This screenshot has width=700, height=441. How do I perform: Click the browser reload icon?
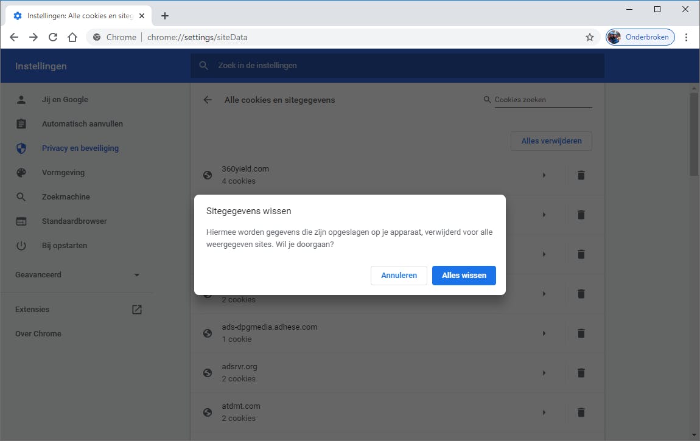(53, 37)
